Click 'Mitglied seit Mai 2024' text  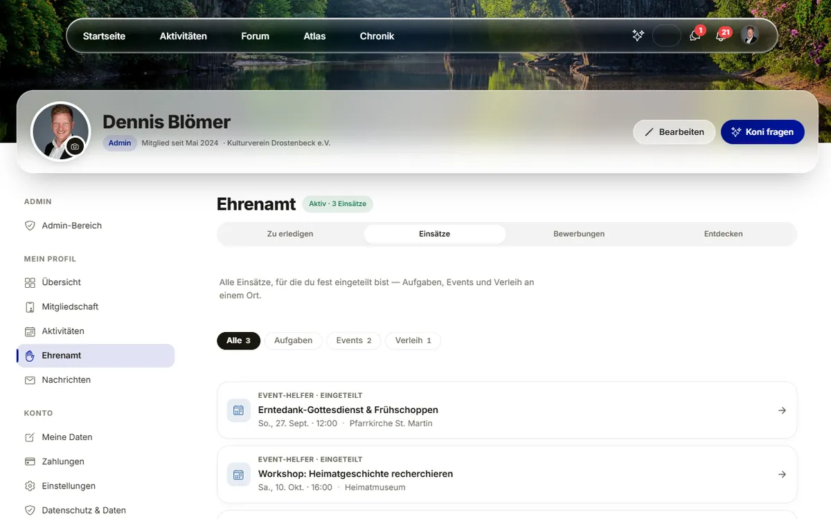click(179, 143)
